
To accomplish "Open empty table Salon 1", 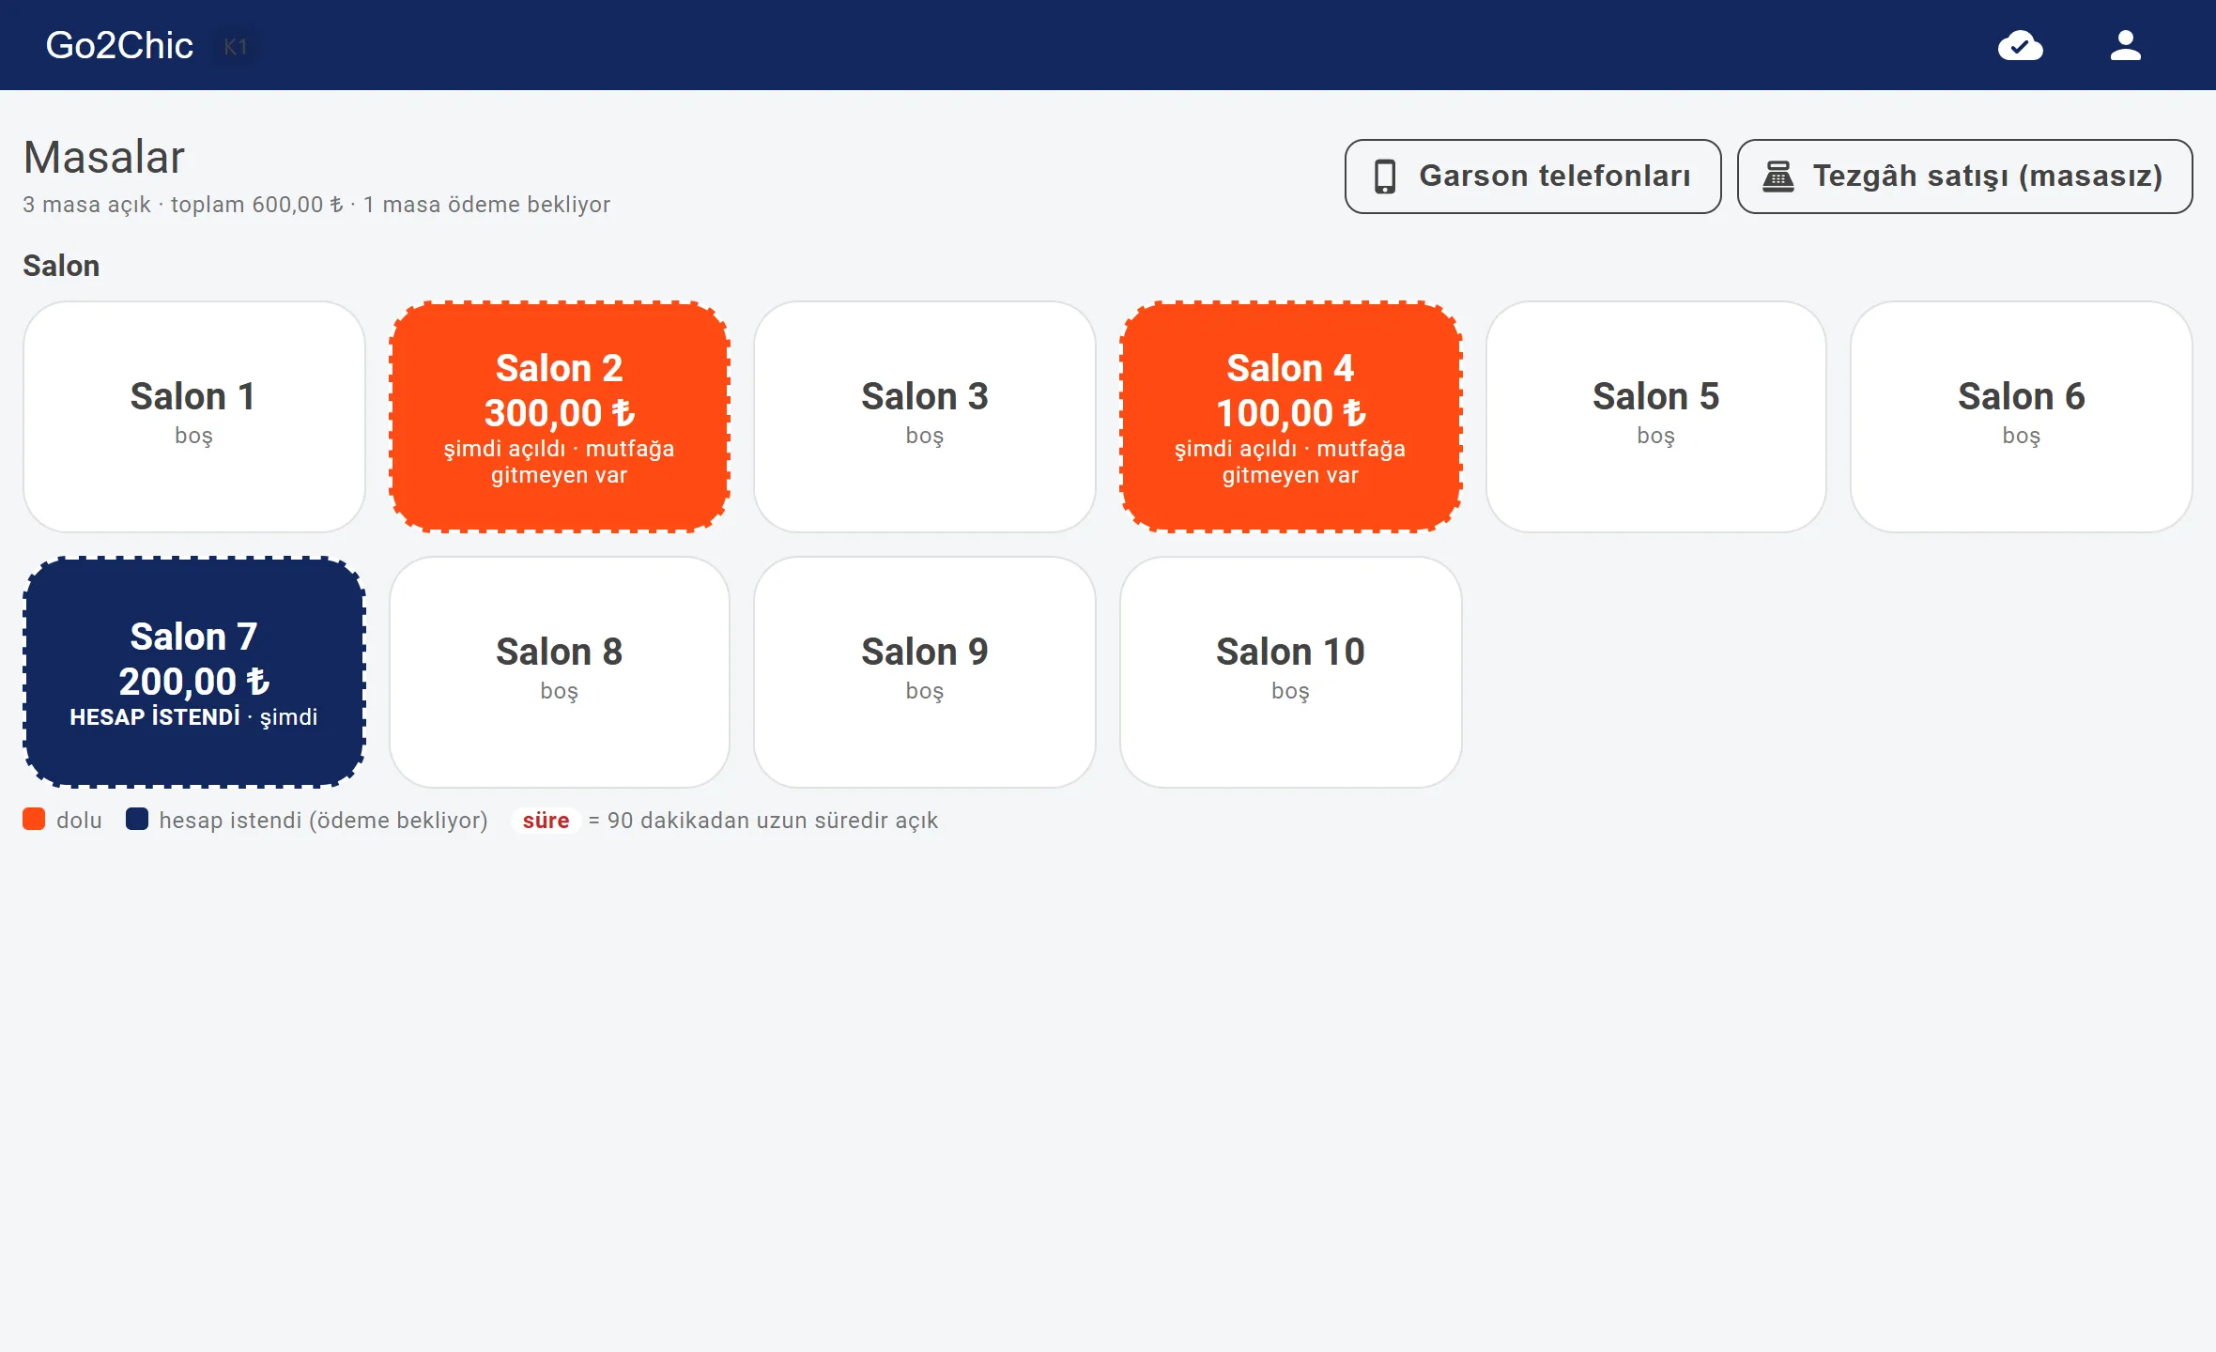I will point(194,417).
